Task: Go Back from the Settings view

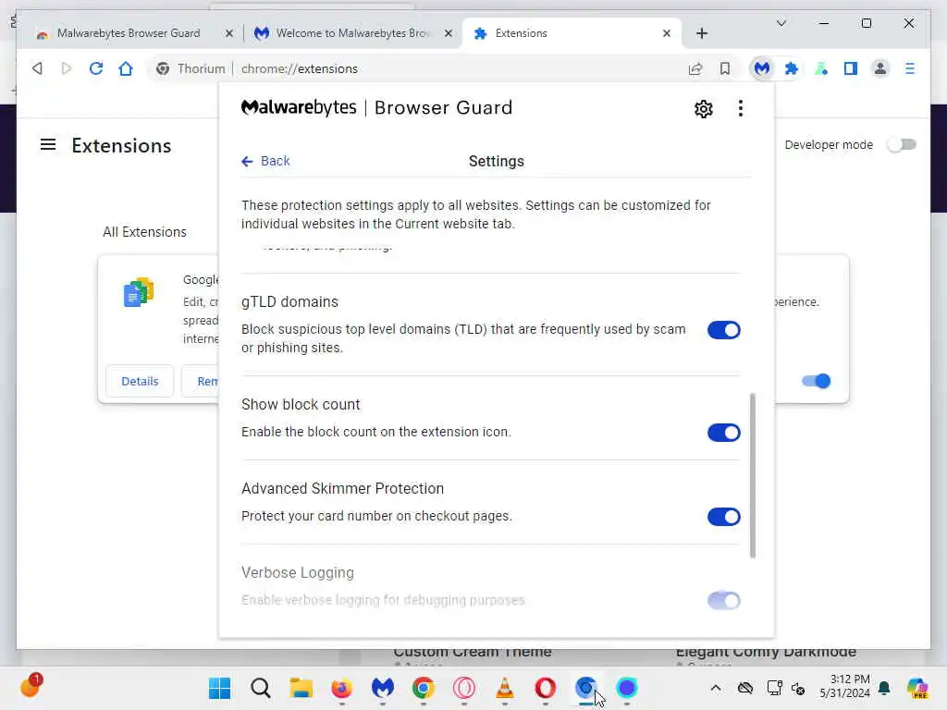Action: [x=265, y=161]
